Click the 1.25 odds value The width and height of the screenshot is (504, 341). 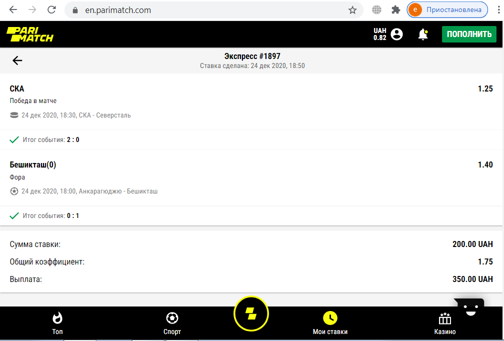click(x=485, y=88)
